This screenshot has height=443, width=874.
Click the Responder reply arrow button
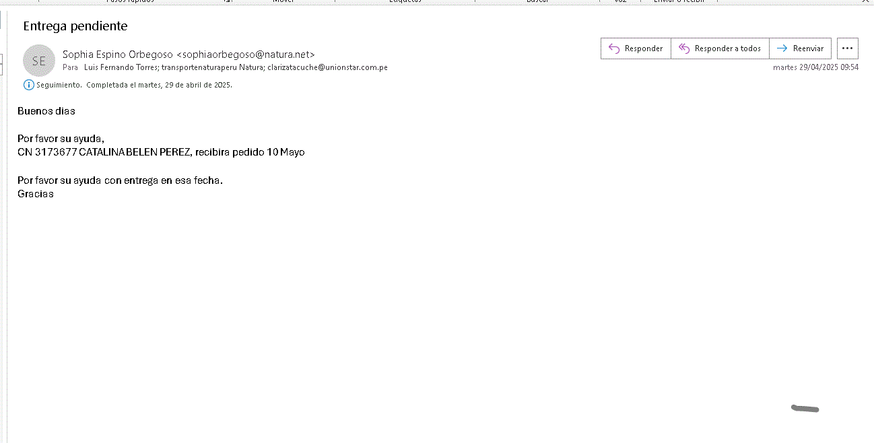[636, 48]
